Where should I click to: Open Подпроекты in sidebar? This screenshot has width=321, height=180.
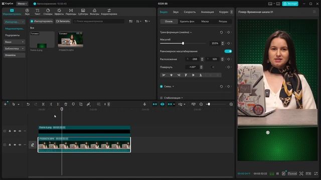12,35
